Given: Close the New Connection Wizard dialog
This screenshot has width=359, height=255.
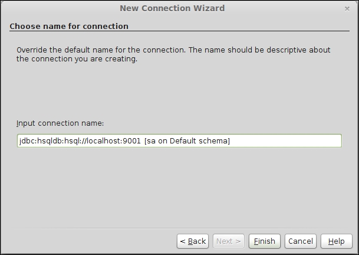Looking at the screenshot, I should [x=347, y=9].
